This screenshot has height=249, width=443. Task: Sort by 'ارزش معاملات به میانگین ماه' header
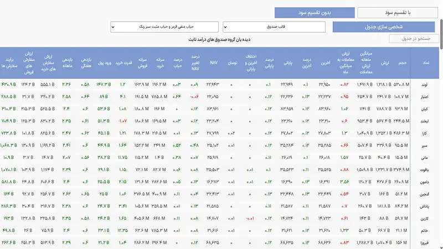(x=345, y=63)
